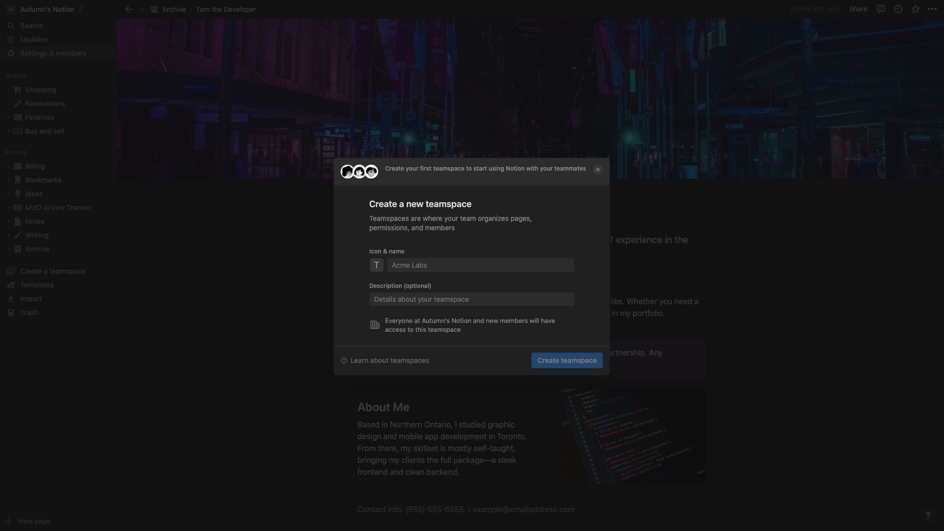This screenshot has width=944, height=531.
Task: Click the Updates clock icon
Action: coord(11,39)
